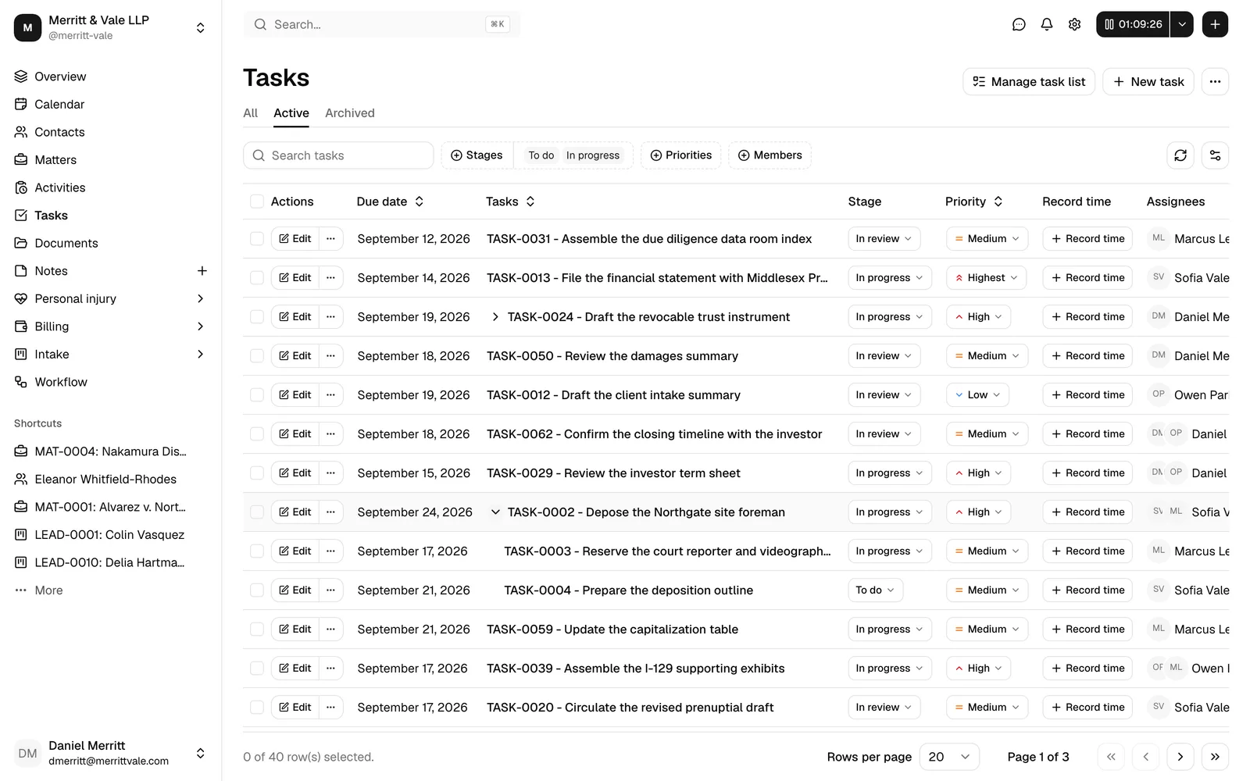Open the Activities section in sidebar
The height and width of the screenshot is (781, 1250).
tap(60, 187)
